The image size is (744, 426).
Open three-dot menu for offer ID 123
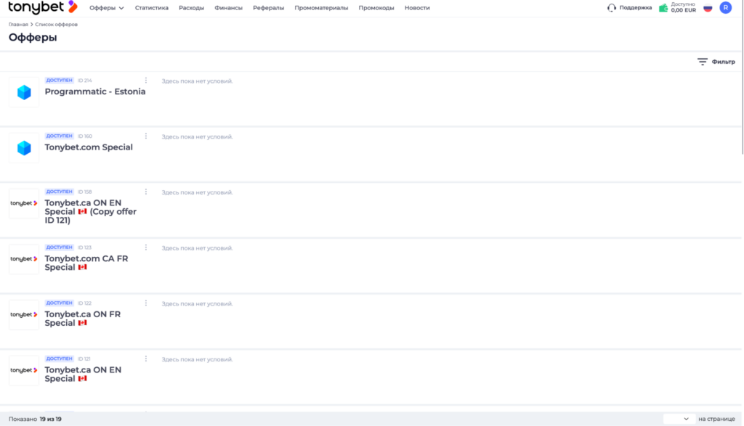[x=145, y=247]
